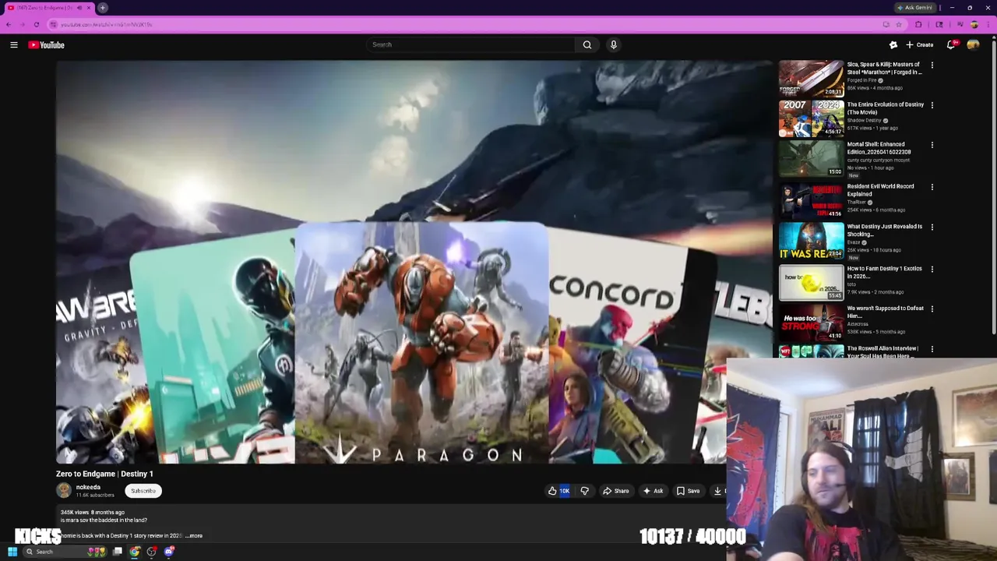The image size is (997, 561).
Task: Close the Zero to Endgame tab
Action: click(89, 8)
